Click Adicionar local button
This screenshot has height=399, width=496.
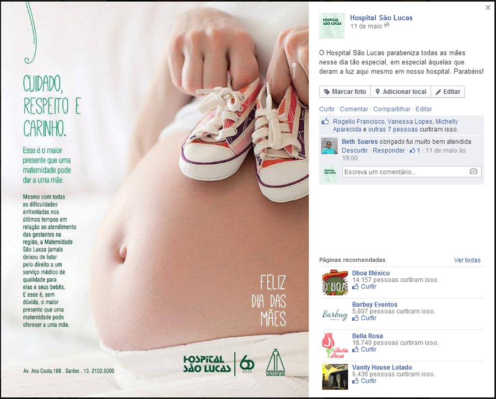[x=401, y=92]
